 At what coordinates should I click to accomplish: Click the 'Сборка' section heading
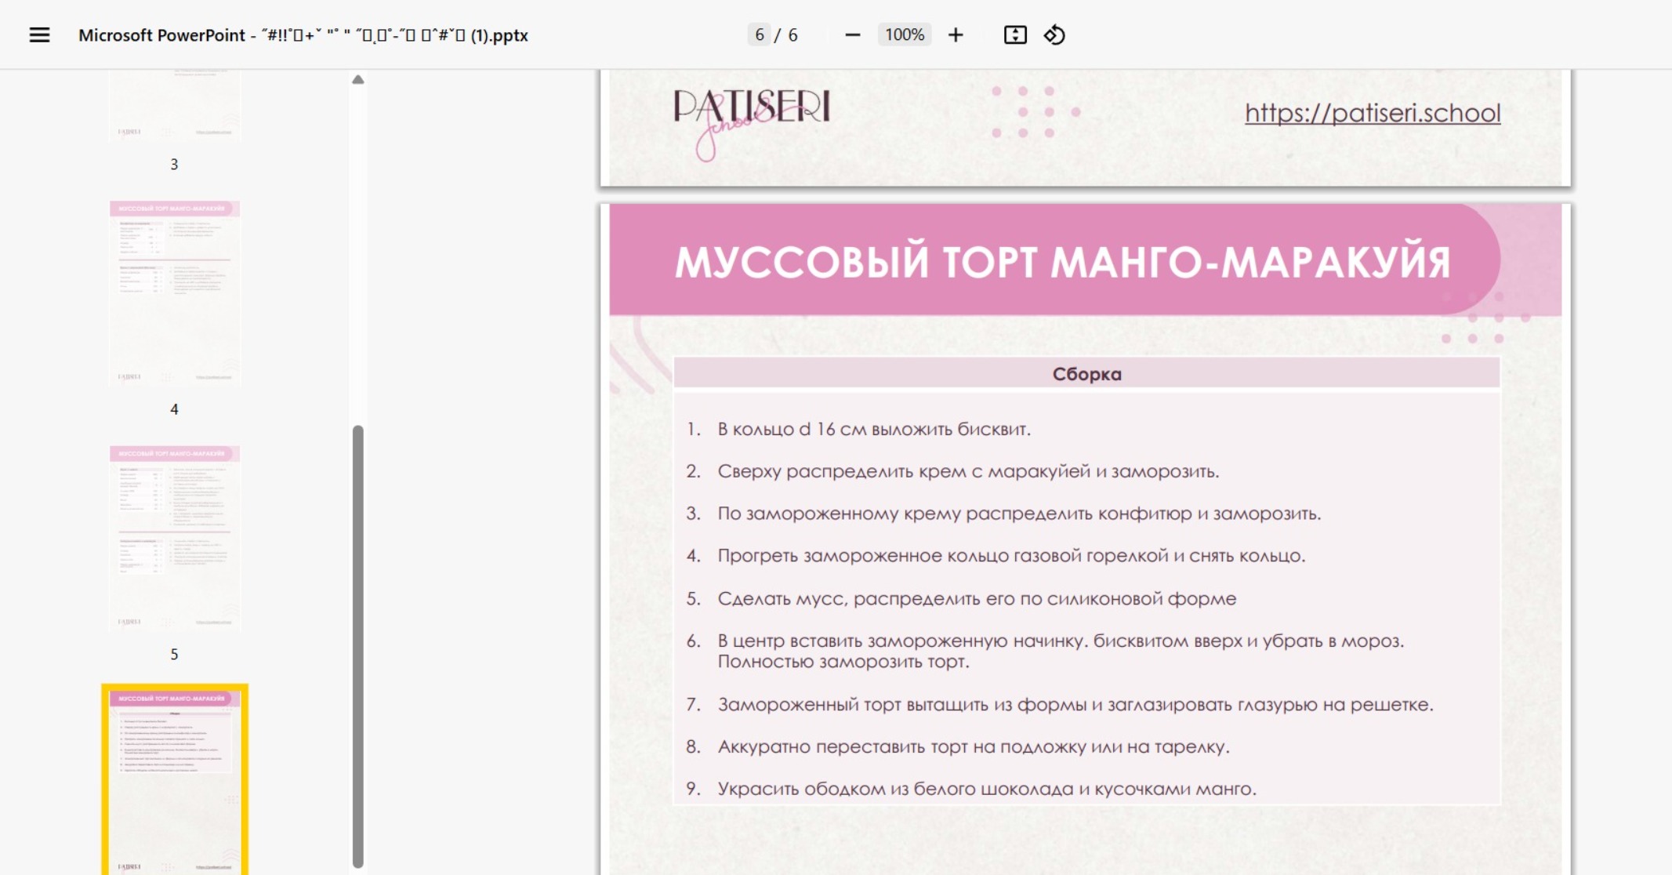[1087, 374]
